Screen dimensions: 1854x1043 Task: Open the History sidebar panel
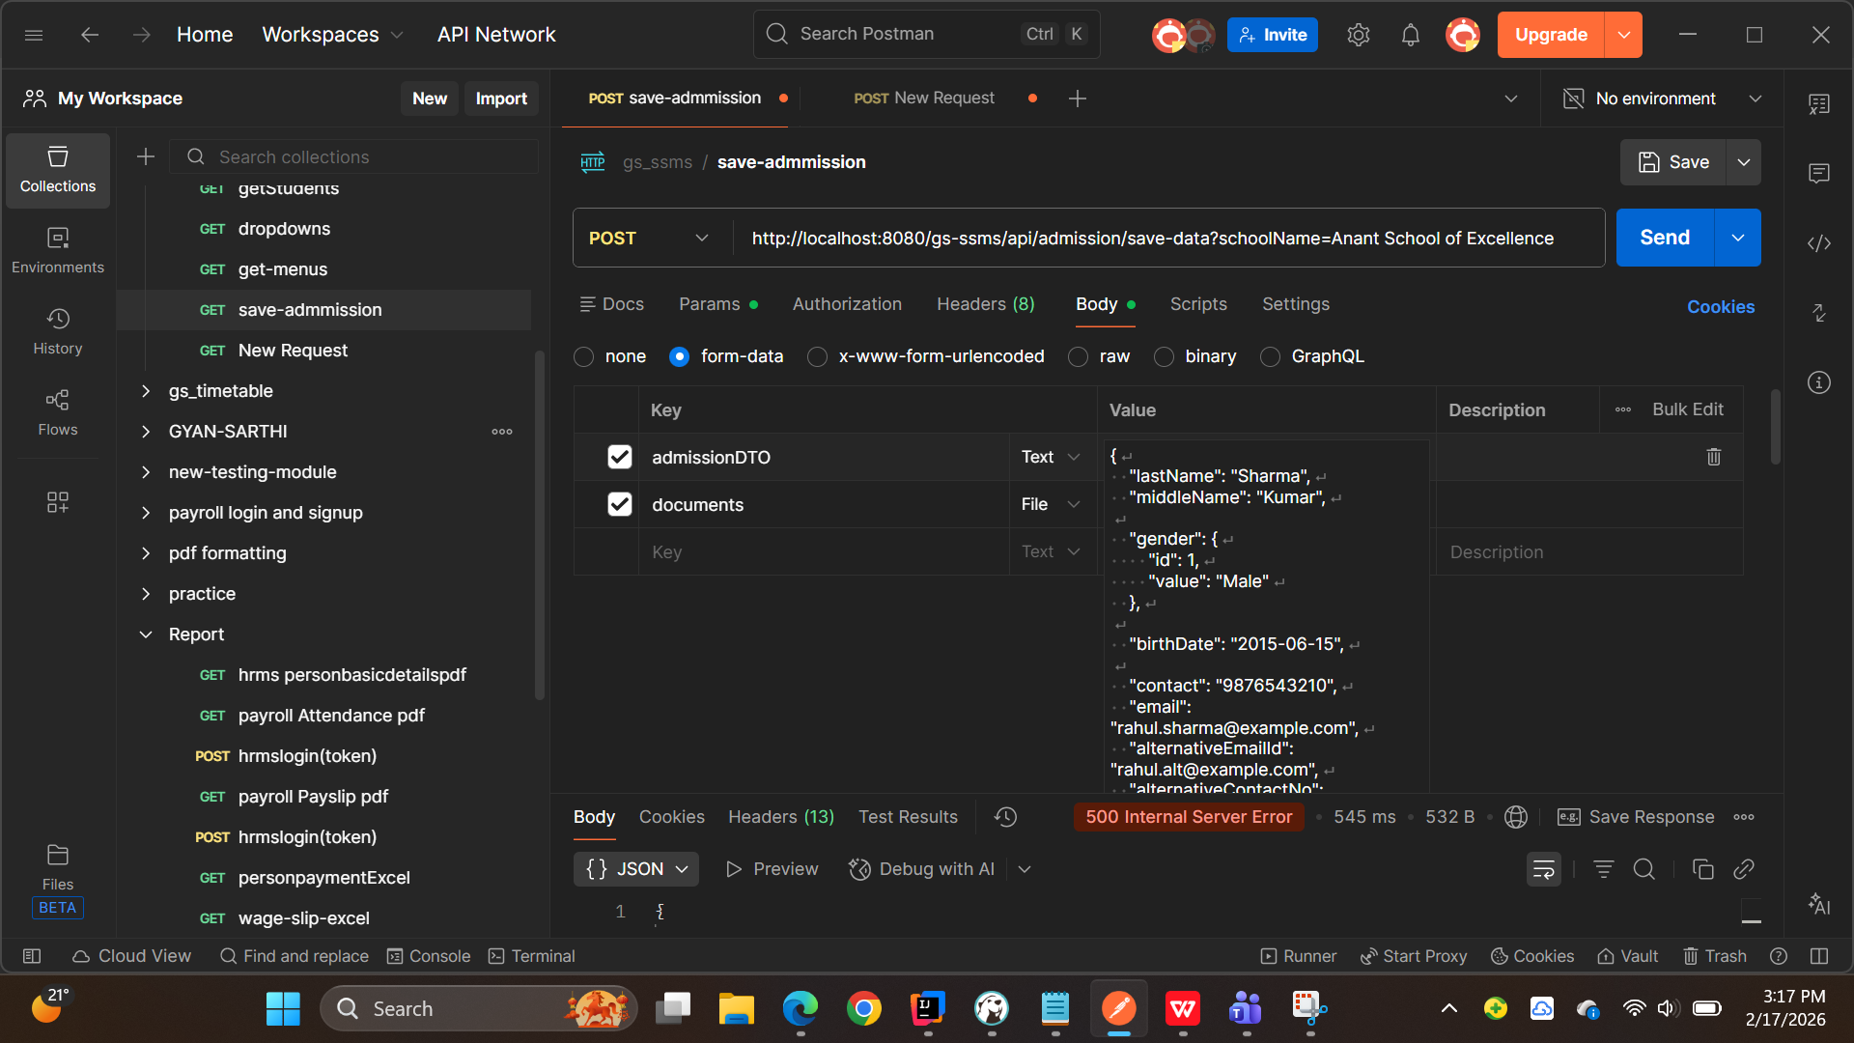58,330
